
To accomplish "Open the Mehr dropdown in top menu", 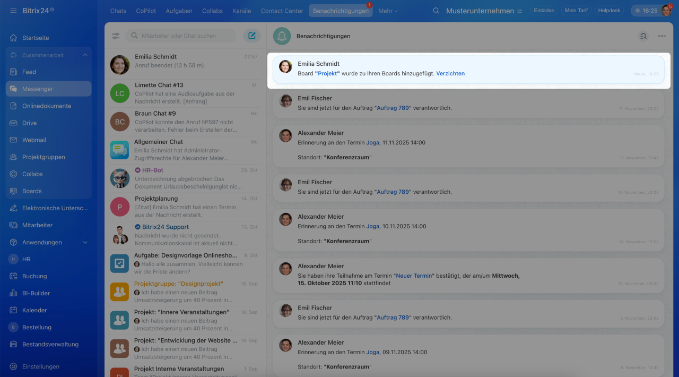I will 388,11.
